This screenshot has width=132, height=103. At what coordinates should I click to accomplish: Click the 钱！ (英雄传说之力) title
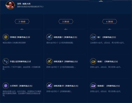(107, 37)
